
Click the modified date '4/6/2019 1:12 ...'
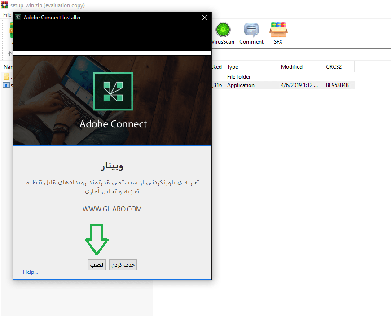(299, 85)
